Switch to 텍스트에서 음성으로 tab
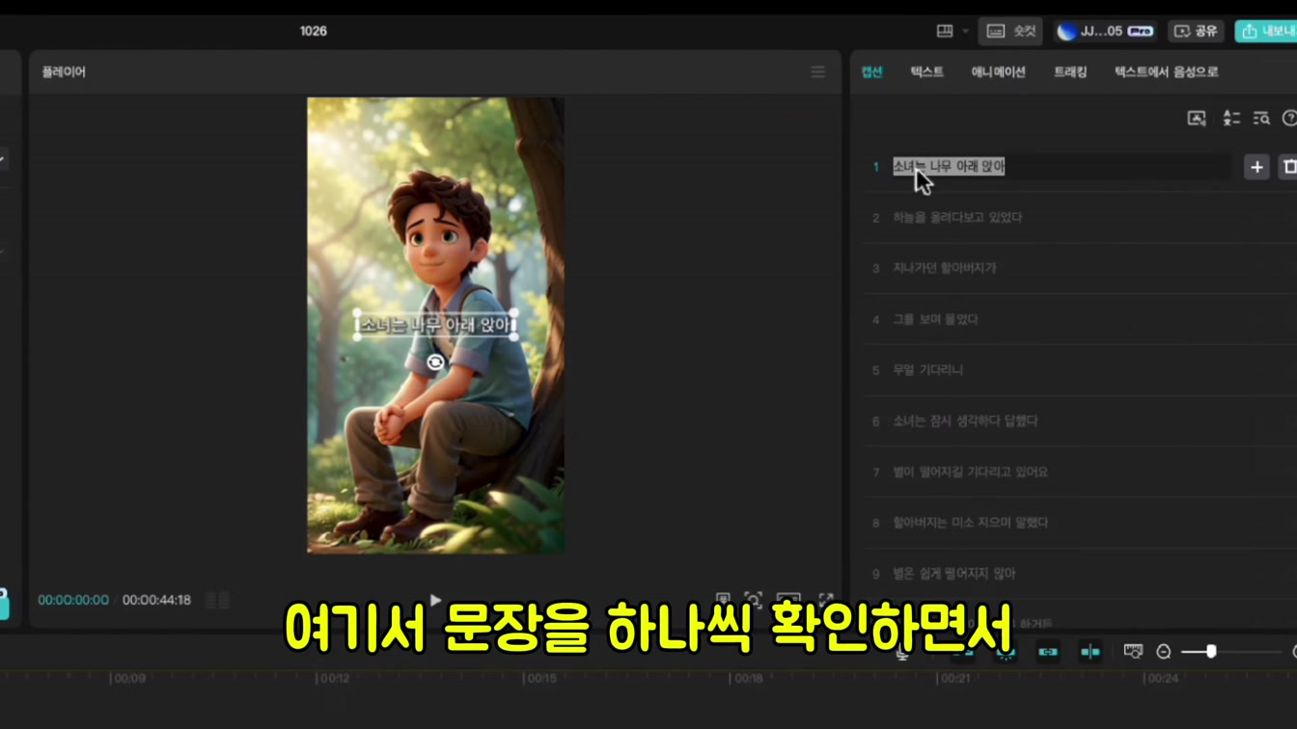Screen dimensions: 1297x729 pyautogui.click(x=1166, y=71)
